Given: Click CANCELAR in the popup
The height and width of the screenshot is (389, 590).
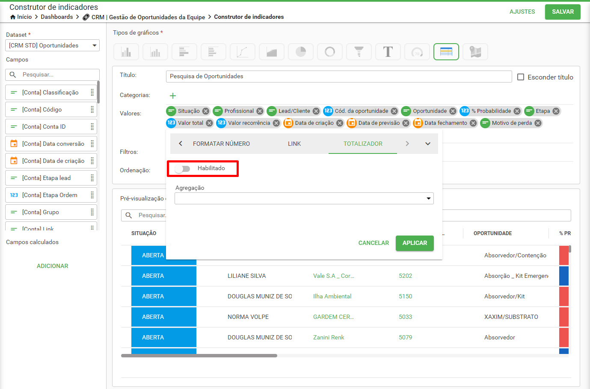Looking at the screenshot, I should coord(374,243).
